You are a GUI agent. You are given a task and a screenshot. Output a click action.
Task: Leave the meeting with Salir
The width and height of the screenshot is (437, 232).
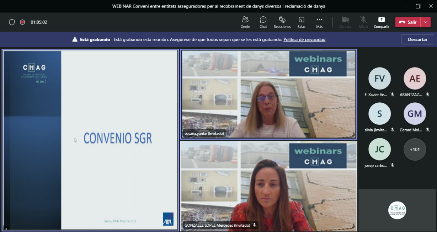(408, 22)
